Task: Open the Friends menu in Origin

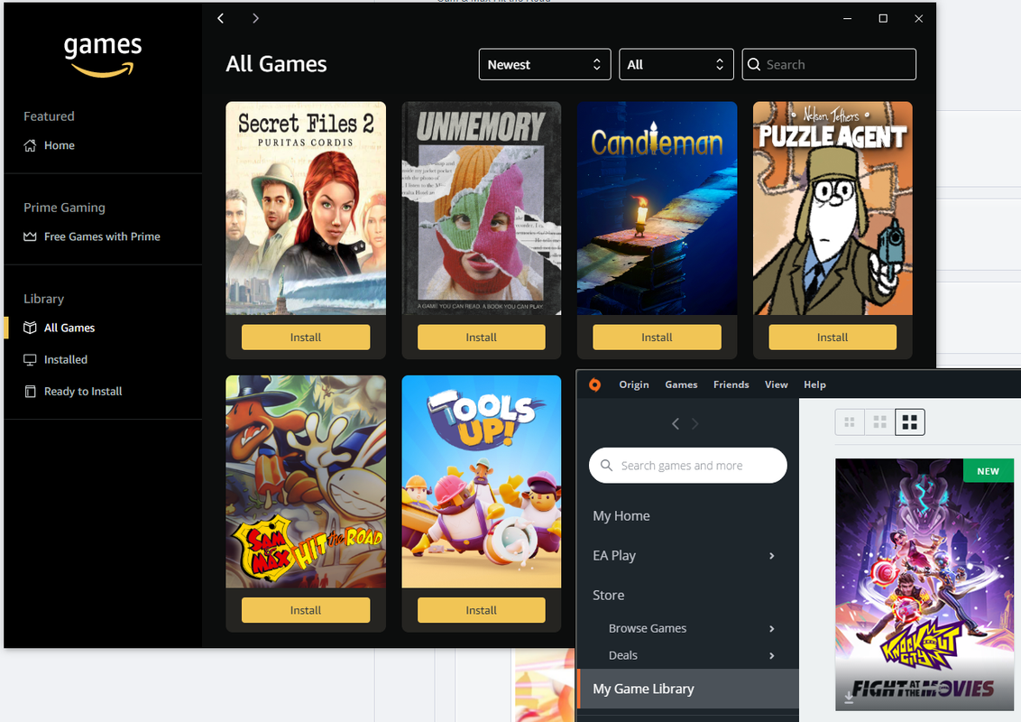Action: pyautogui.click(x=731, y=384)
